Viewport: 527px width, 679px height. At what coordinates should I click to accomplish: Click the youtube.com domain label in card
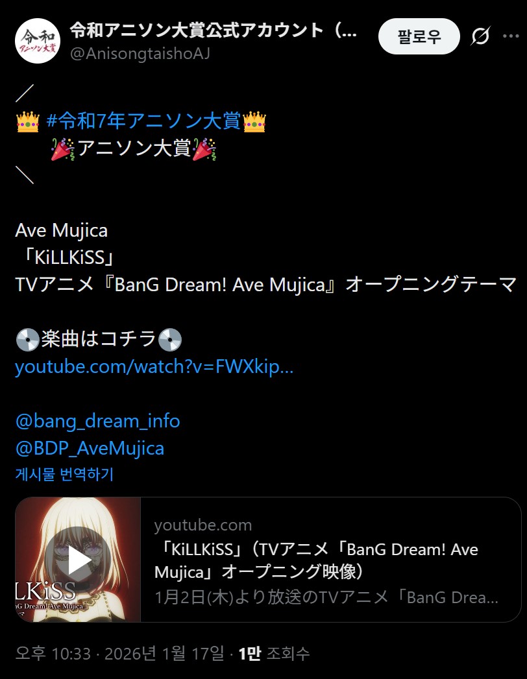tap(203, 525)
